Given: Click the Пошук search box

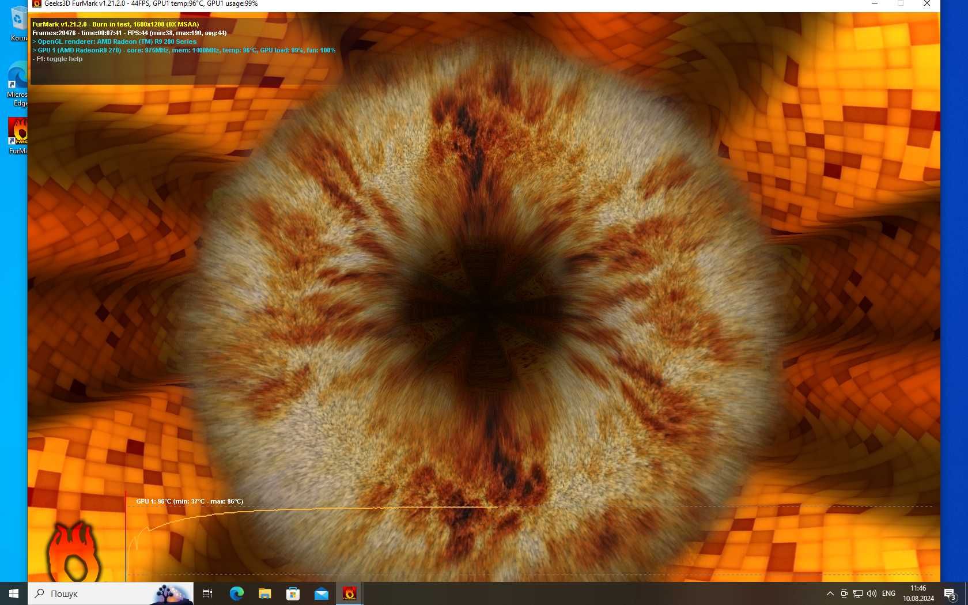Looking at the screenshot, I should point(111,593).
